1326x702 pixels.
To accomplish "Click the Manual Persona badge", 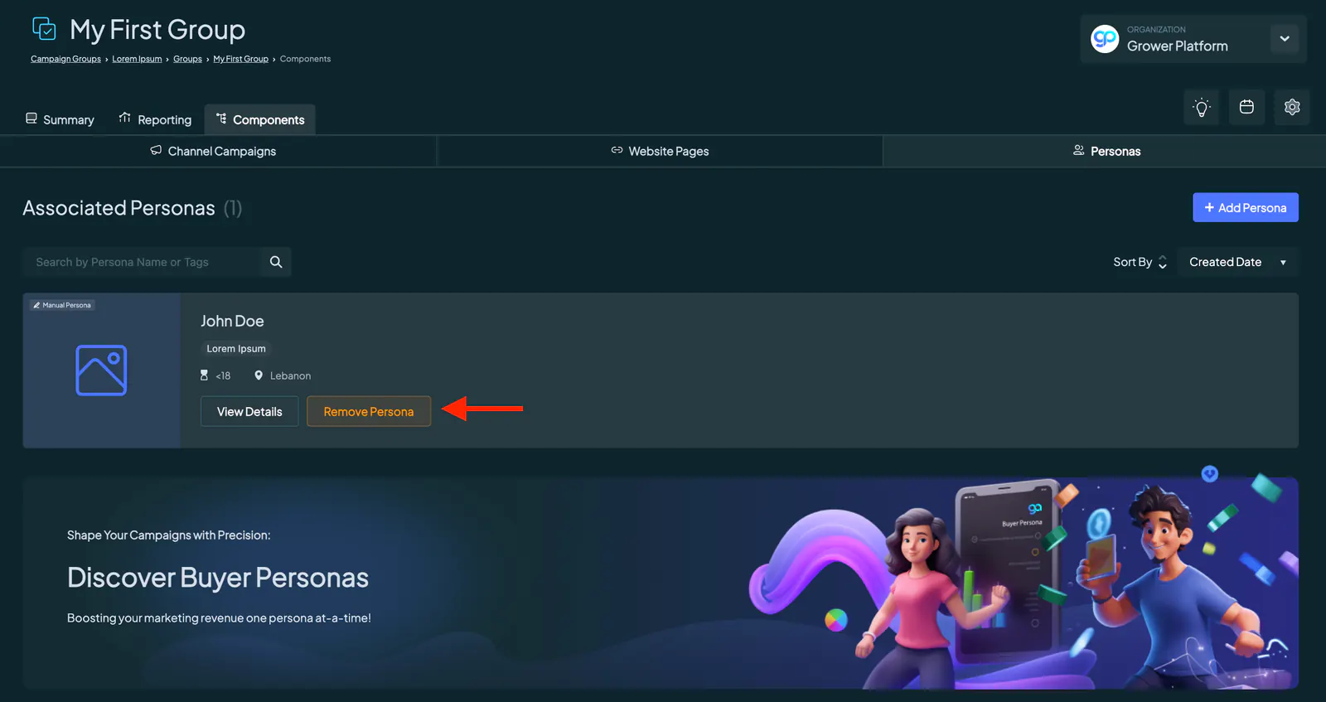I will (x=63, y=305).
